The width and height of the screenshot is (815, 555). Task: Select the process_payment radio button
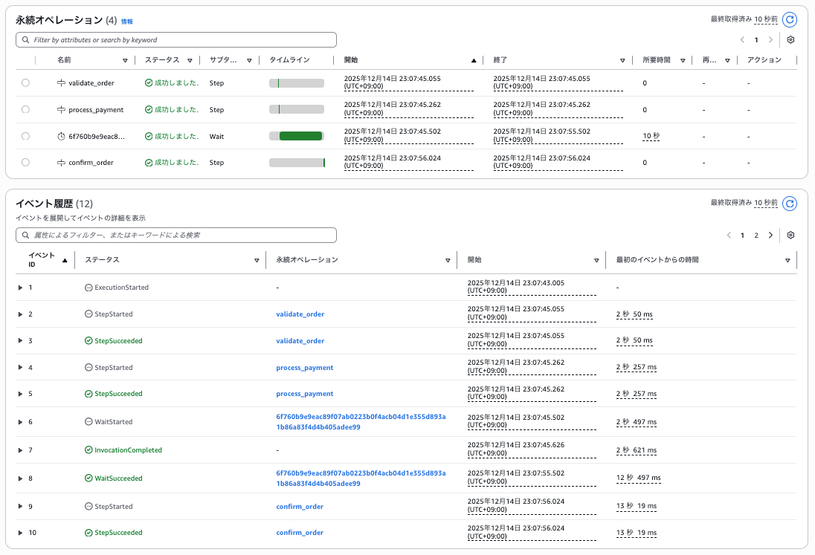click(x=25, y=110)
